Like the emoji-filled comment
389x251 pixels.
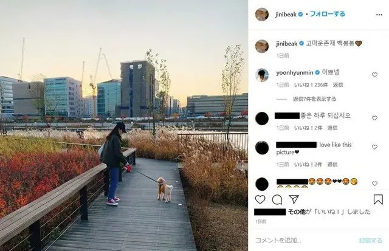coord(374,184)
